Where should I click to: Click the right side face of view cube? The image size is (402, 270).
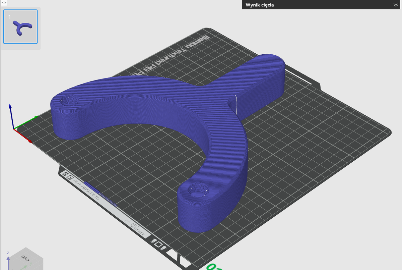[x=40, y=264]
